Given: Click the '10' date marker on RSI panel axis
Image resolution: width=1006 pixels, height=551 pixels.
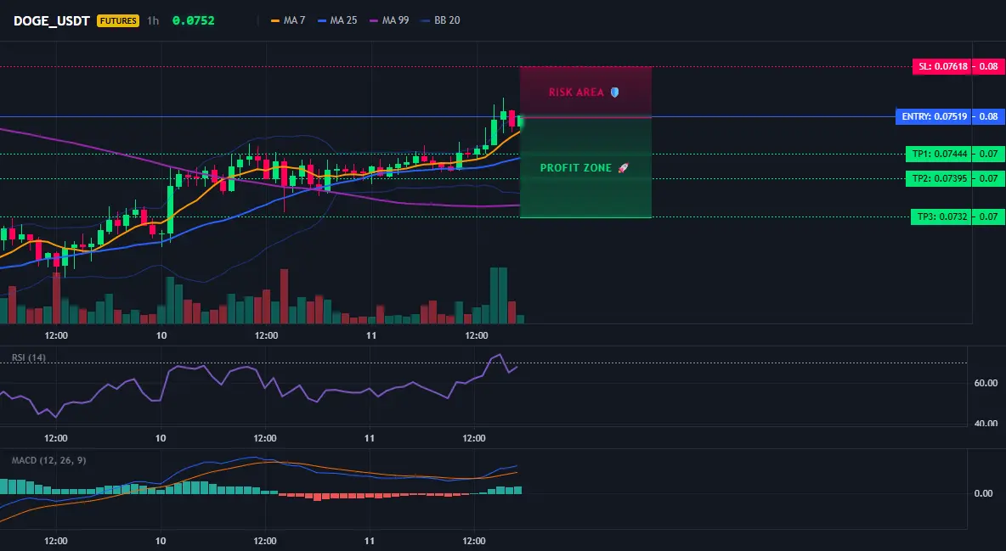Looking at the screenshot, I should point(161,438).
